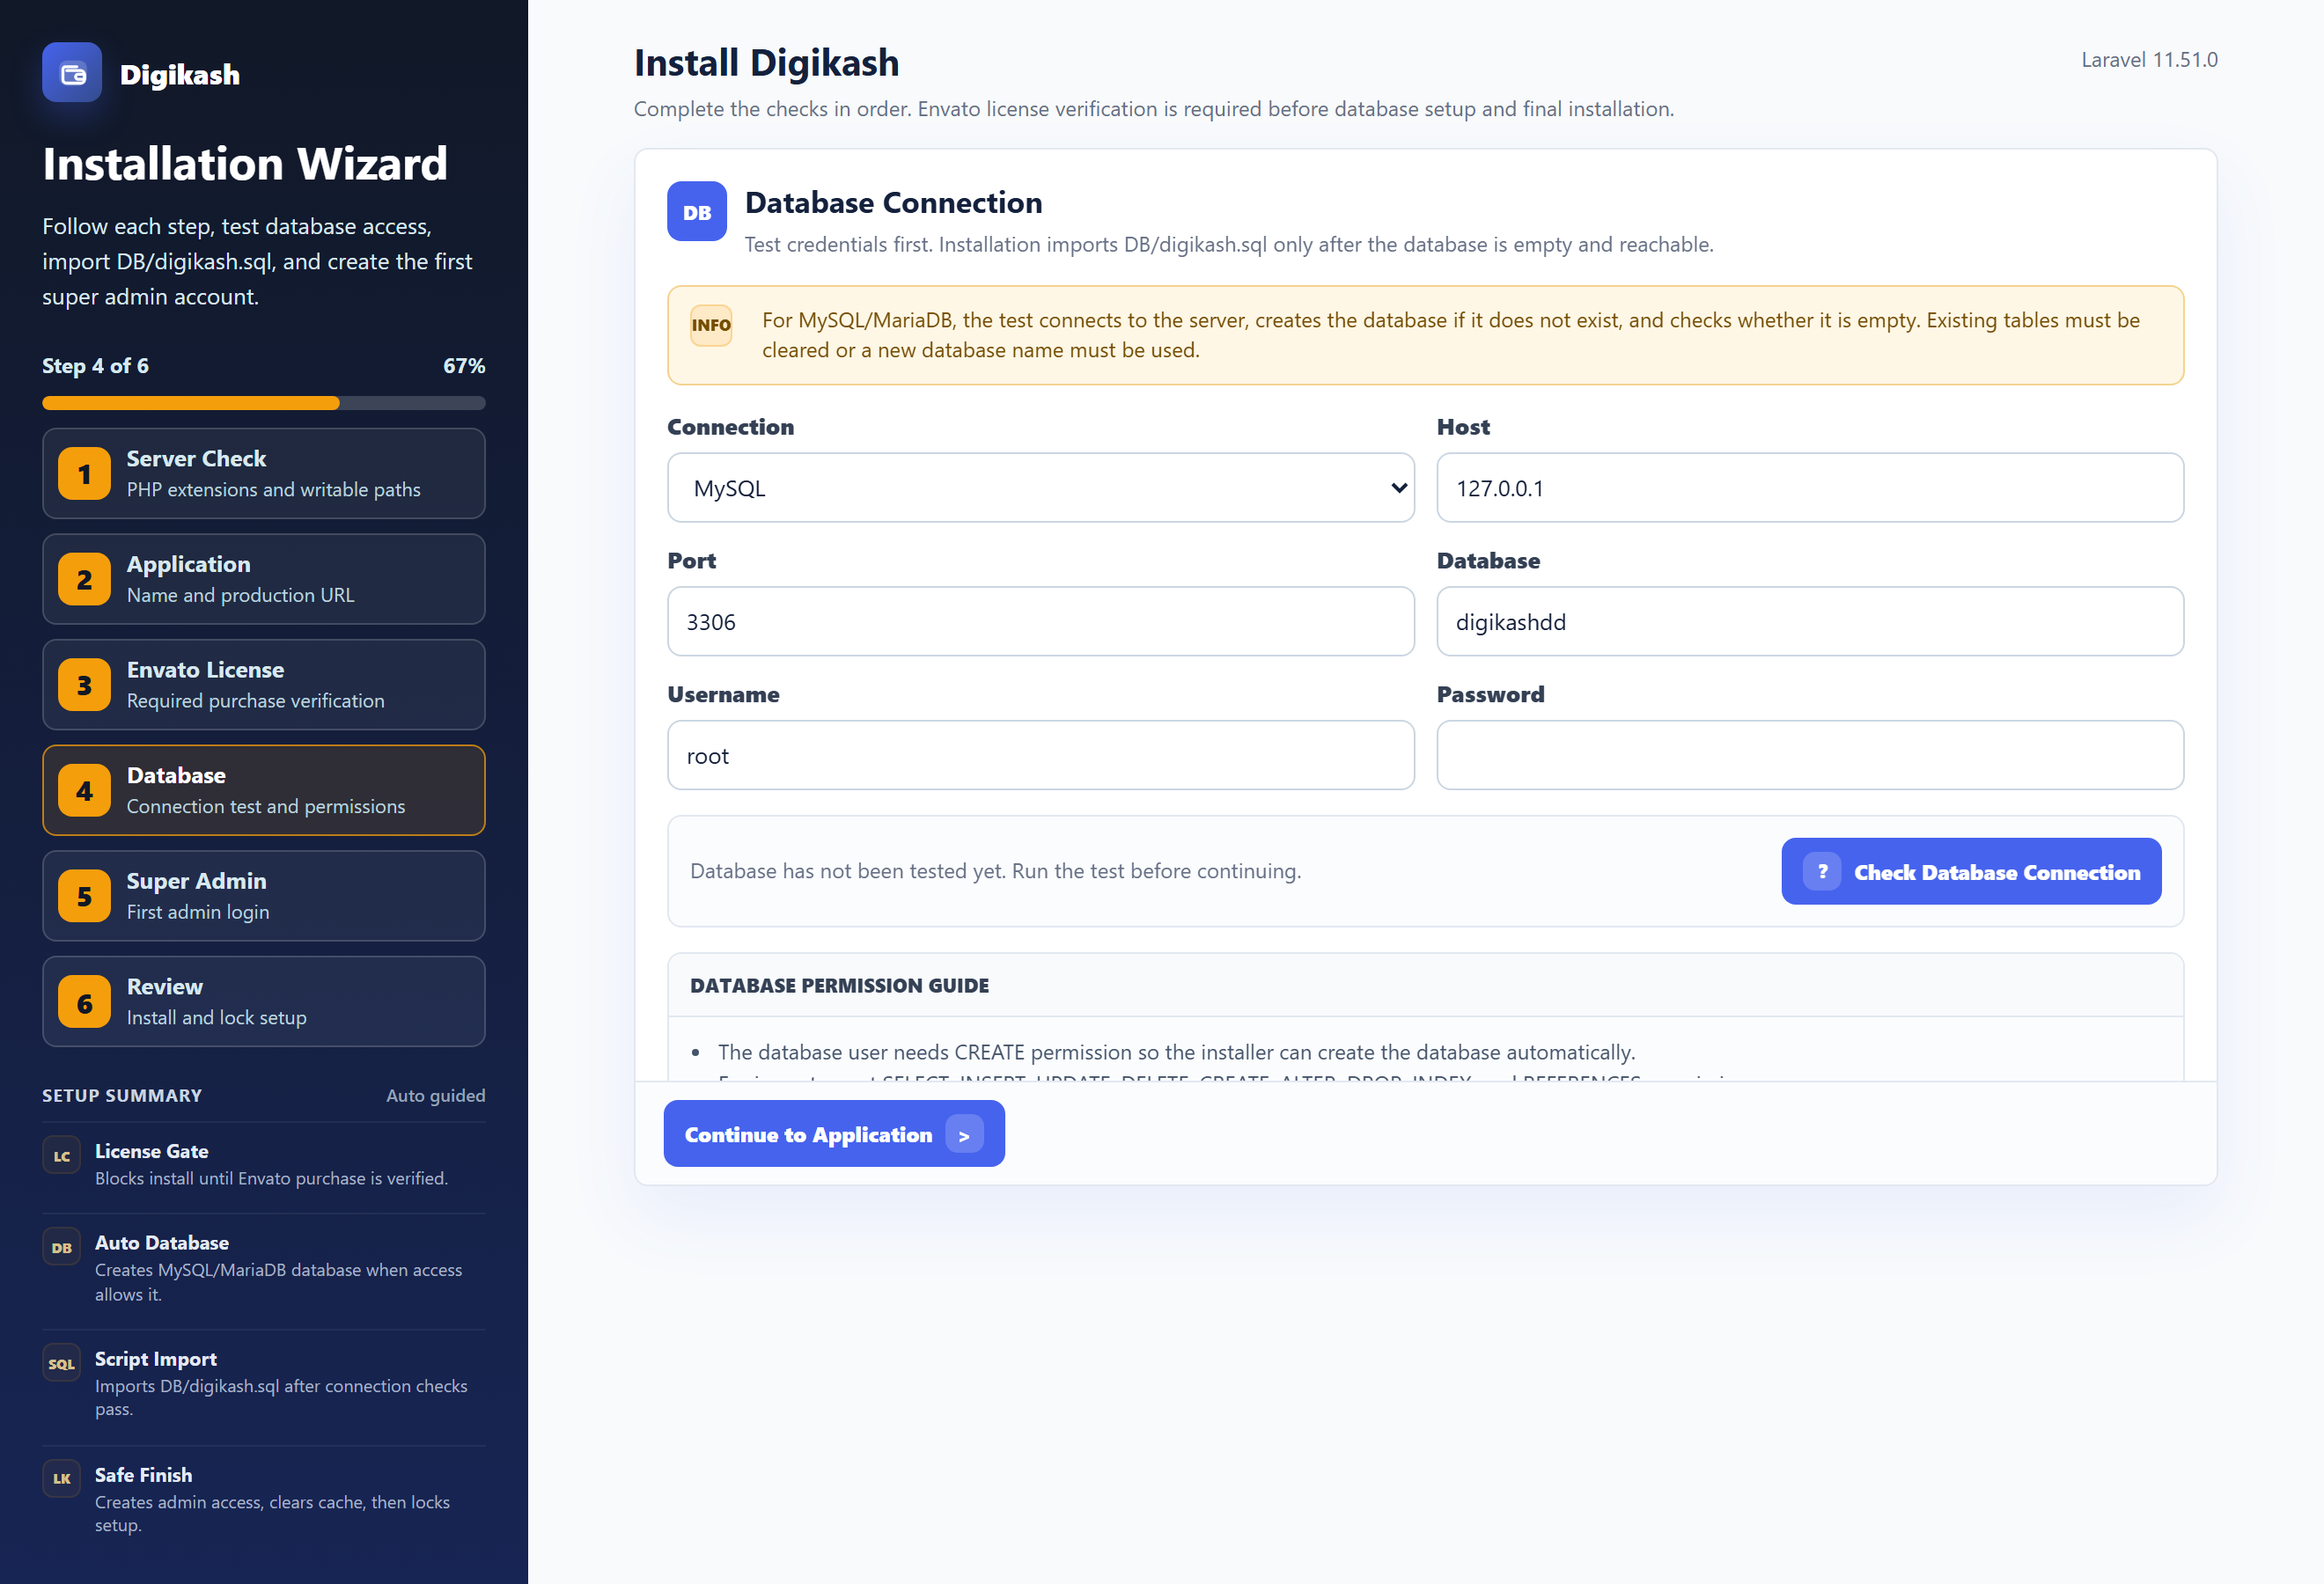Screen dimensions: 2324x1584
Task: Open the Connection dropdown showing MySQL
Action: [x=1040, y=488]
